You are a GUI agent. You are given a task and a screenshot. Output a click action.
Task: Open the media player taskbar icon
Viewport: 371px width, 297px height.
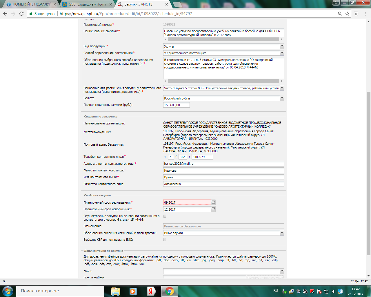coord(133,291)
